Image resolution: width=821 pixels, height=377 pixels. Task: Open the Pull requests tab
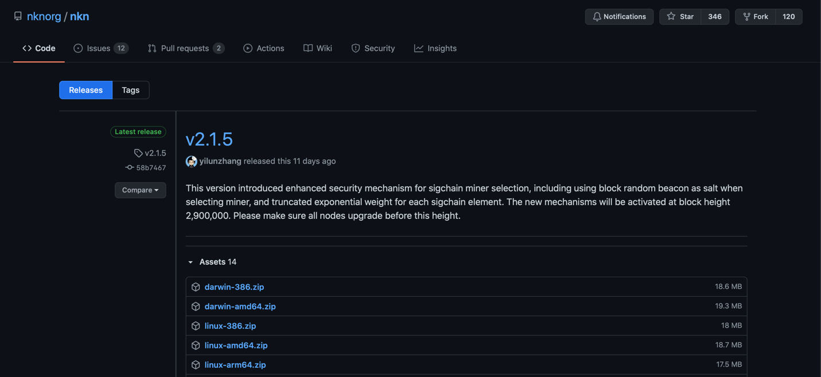pyautogui.click(x=185, y=48)
